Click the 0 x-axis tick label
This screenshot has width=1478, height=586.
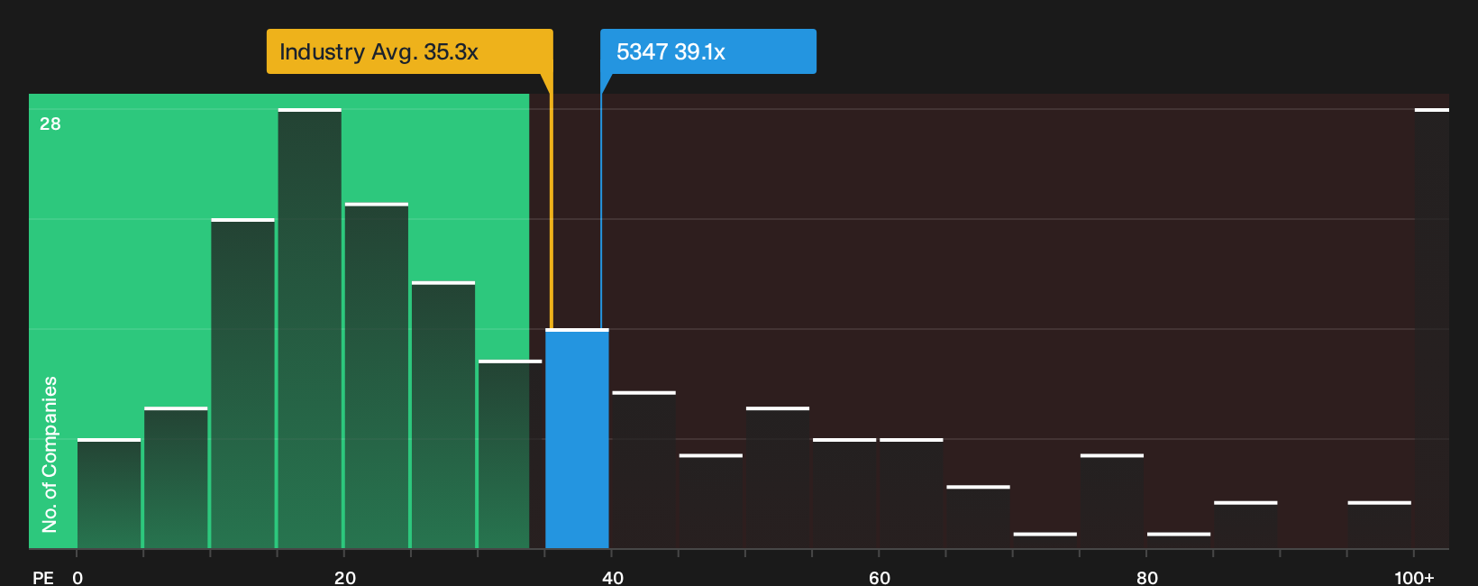pos(78,577)
